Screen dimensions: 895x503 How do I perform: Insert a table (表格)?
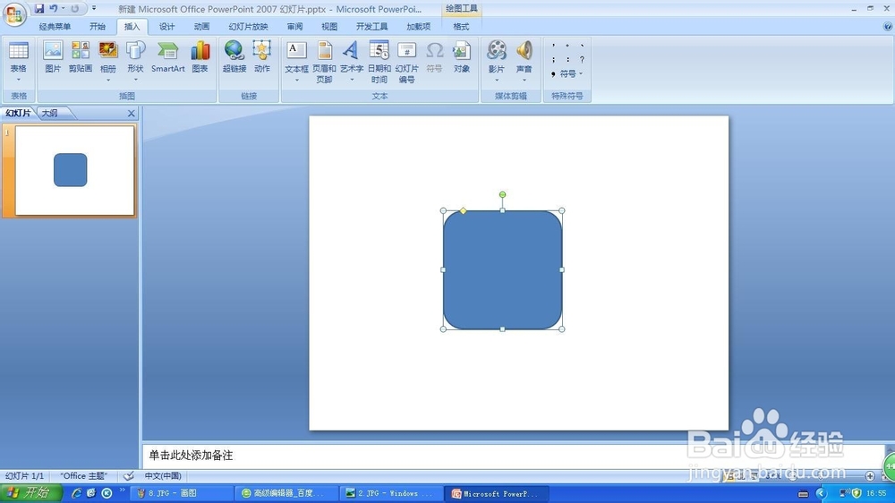click(18, 57)
